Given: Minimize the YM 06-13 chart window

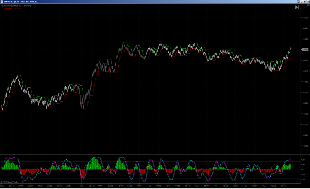Looking at the screenshot, I should click(302, 2).
